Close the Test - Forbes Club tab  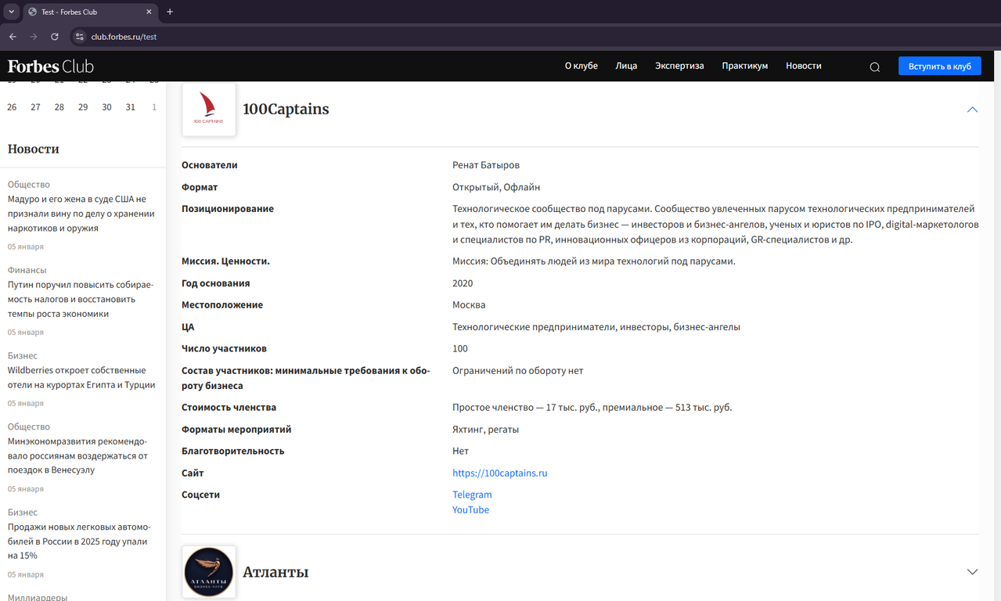coord(149,12)
